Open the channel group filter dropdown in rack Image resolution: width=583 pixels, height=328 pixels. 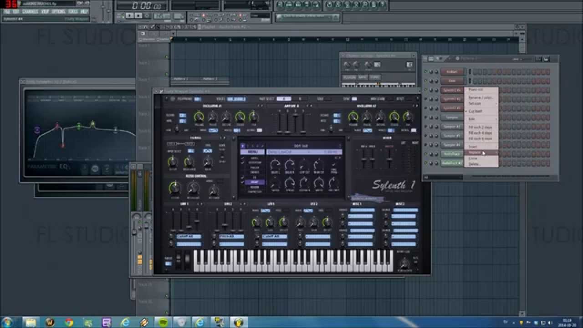click(443, 177)
